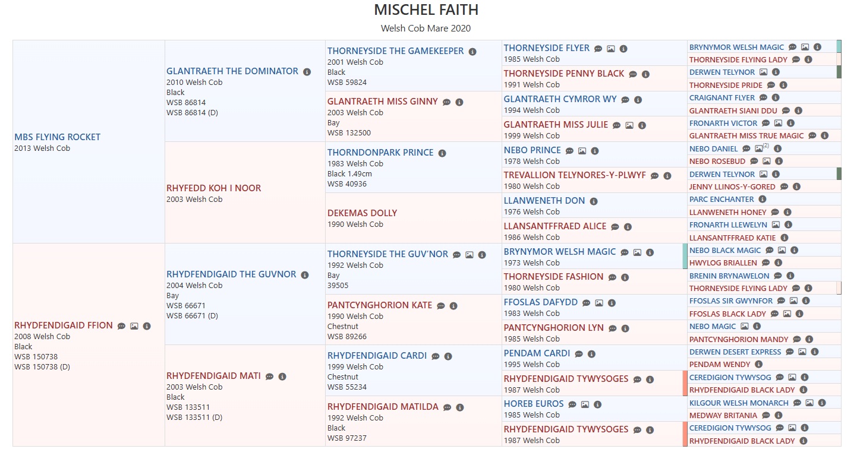The height and width of the screenshot is (449, 857).
Task: Open photo icon next to Thorneyside Flyer
Action: (x=611, y=49)
